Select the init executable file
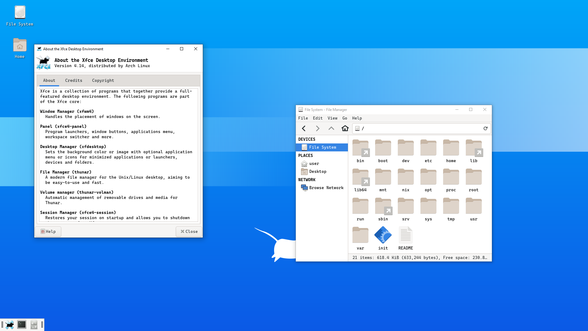Viewport: 588px width, 331px height. 383,235
